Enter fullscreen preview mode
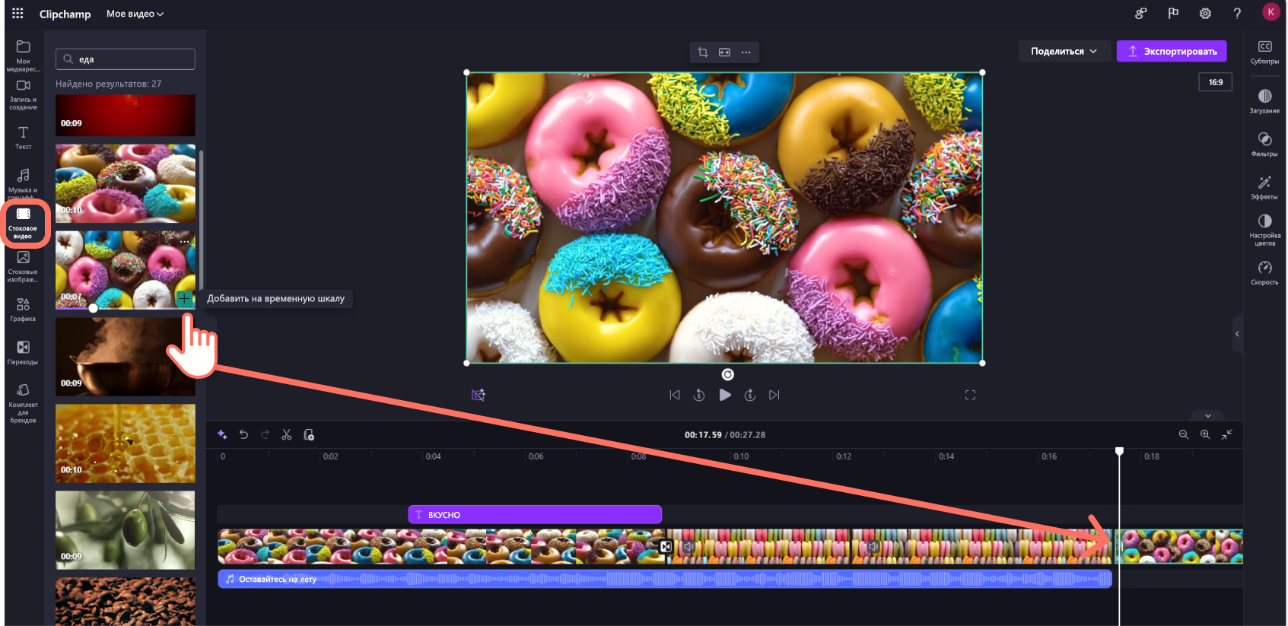The height and width of the screenshot is (626, 1288). point(970,395)
